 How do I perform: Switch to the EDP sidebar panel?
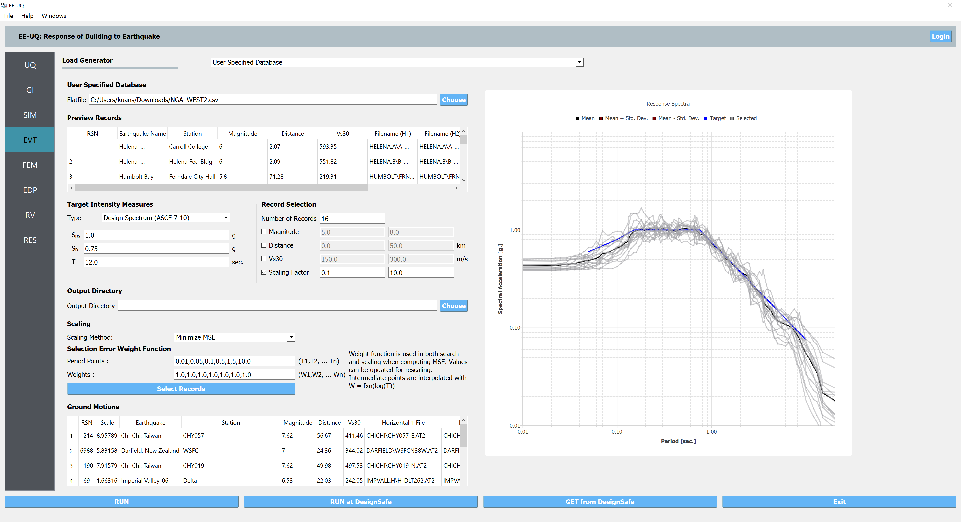[x=30, y=190]
